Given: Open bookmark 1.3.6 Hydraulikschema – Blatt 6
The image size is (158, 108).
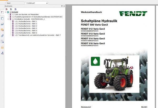Looking at the screenshot, I should tap(26, 33).
